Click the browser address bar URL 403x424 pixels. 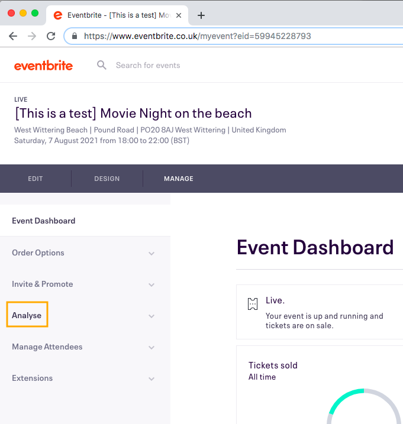click(197, 36)
